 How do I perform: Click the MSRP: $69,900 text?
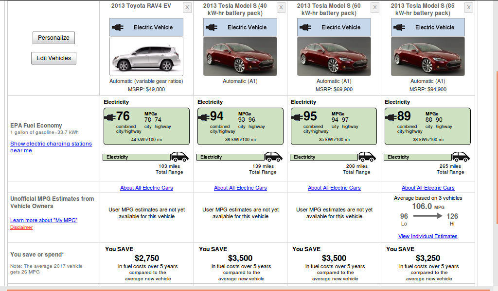(x=334, y=89)
